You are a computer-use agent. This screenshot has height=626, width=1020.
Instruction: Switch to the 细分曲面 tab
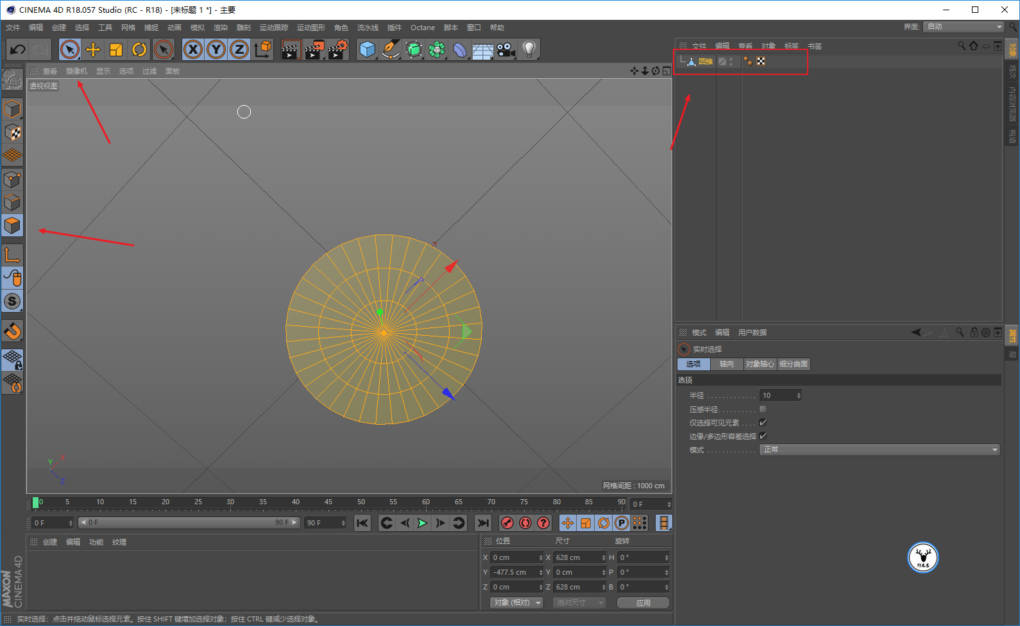[x=794, y=364]
